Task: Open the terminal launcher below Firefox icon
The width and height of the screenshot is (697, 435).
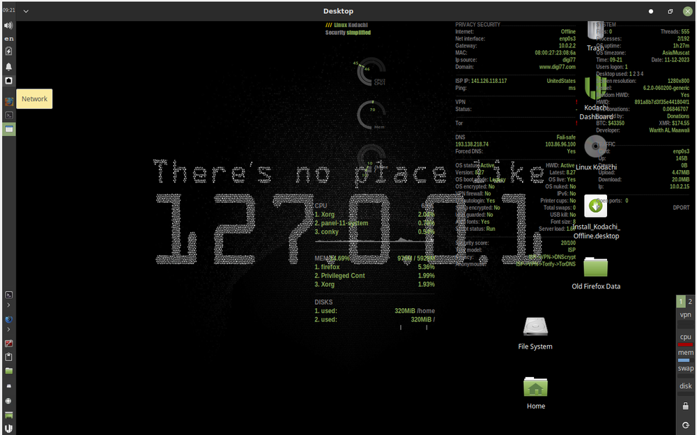Action: point(8,115)
